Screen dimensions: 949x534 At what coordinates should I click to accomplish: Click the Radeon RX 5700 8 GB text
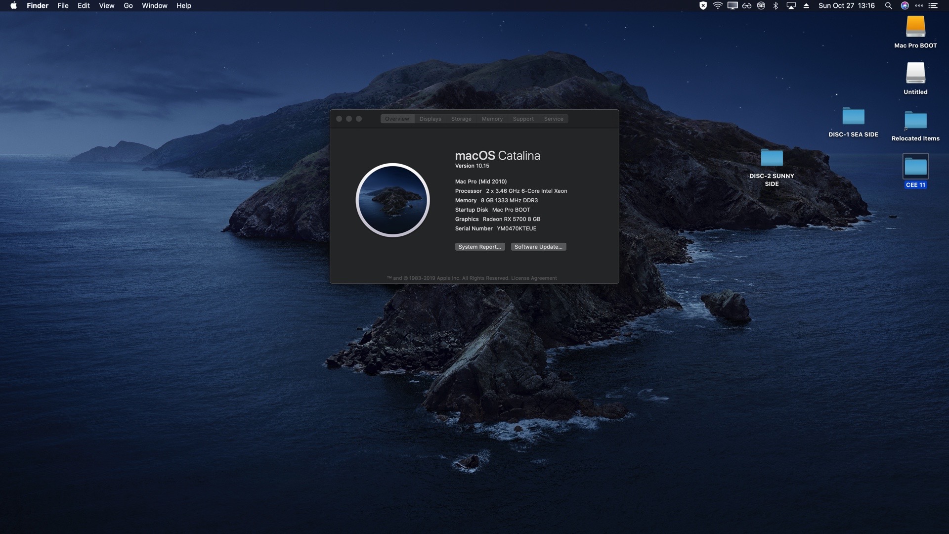point(512,219)
